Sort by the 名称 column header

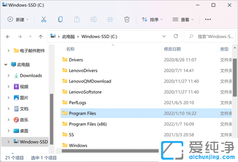[70, 49]
